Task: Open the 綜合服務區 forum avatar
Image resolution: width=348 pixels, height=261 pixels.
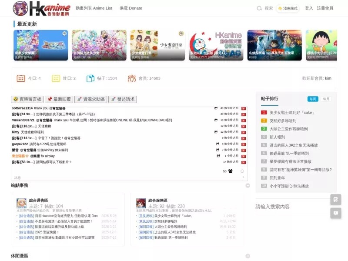Action: pos(141,203)
